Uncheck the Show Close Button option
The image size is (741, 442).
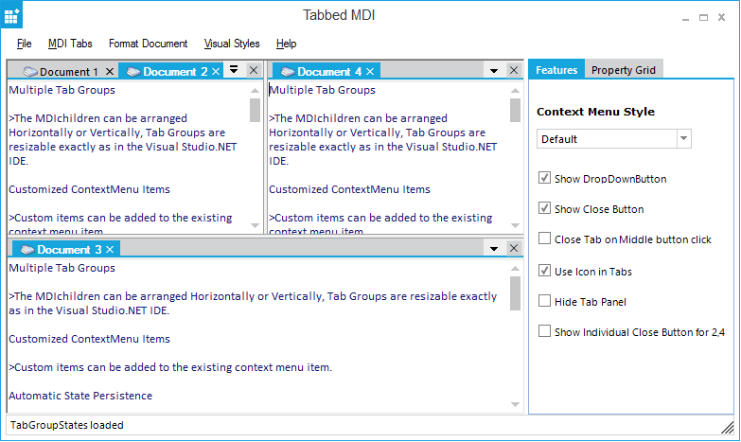tap(544, 209)
